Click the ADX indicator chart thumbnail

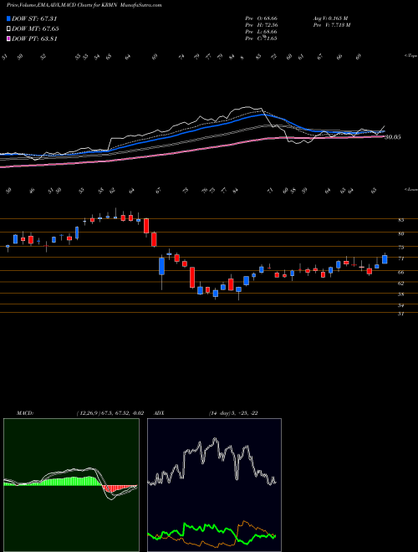tap(214, 485)
